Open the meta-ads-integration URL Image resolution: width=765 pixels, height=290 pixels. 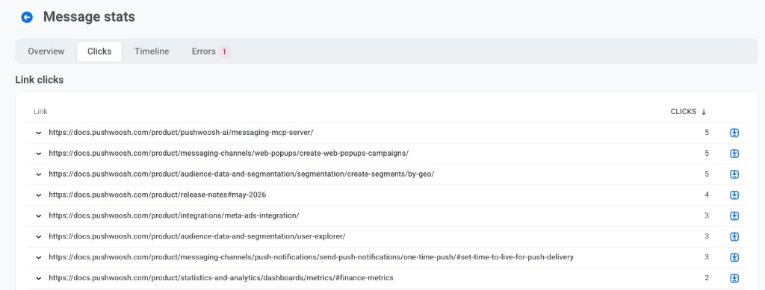point(173,215)
